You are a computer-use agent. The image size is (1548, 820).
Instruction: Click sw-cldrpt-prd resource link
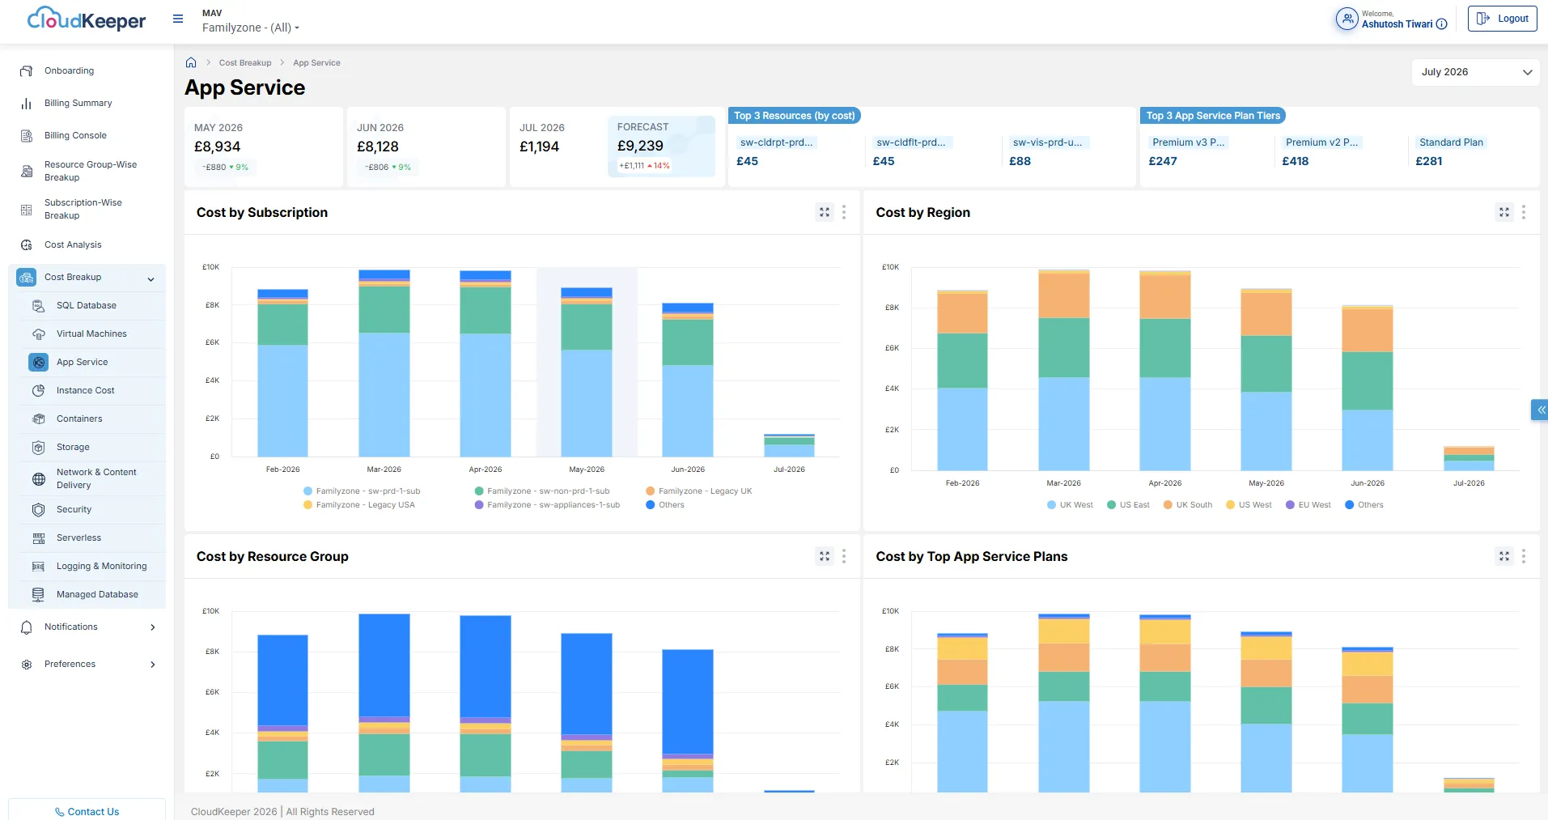(777, 142)
